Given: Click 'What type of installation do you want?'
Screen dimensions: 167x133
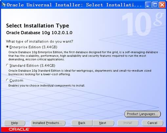Looking at the screenshot, I should click(x=39, y=42).
